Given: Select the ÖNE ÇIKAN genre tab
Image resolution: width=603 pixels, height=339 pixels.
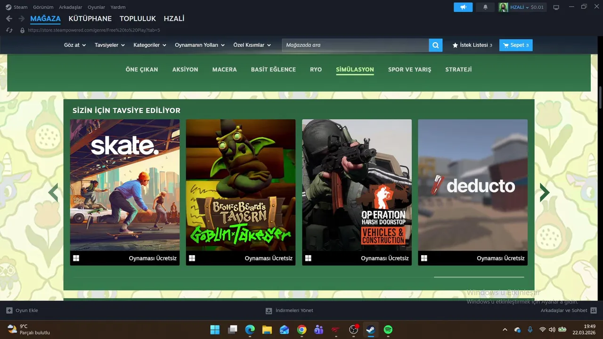Looking at the screenshot, I should [142, 69].
